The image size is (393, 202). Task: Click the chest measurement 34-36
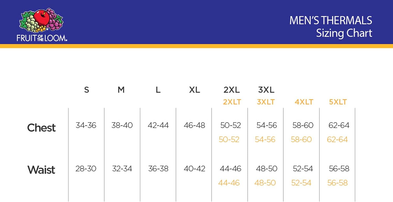click(86, 125)
